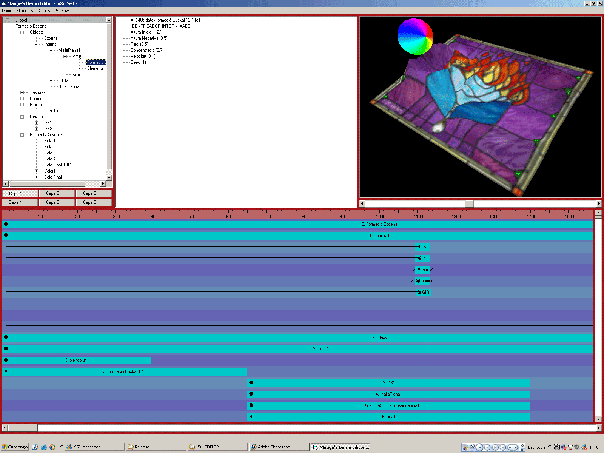Click the Seed (1) property

(x=138, y=62)
